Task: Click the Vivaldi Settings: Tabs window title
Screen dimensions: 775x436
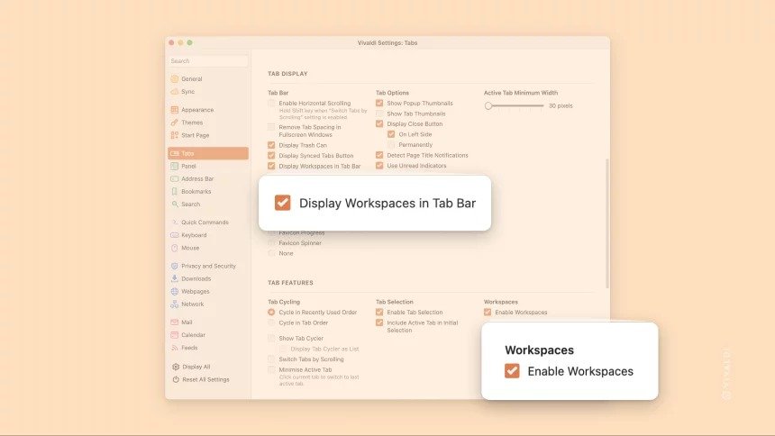Action: (x=387, y=43)
